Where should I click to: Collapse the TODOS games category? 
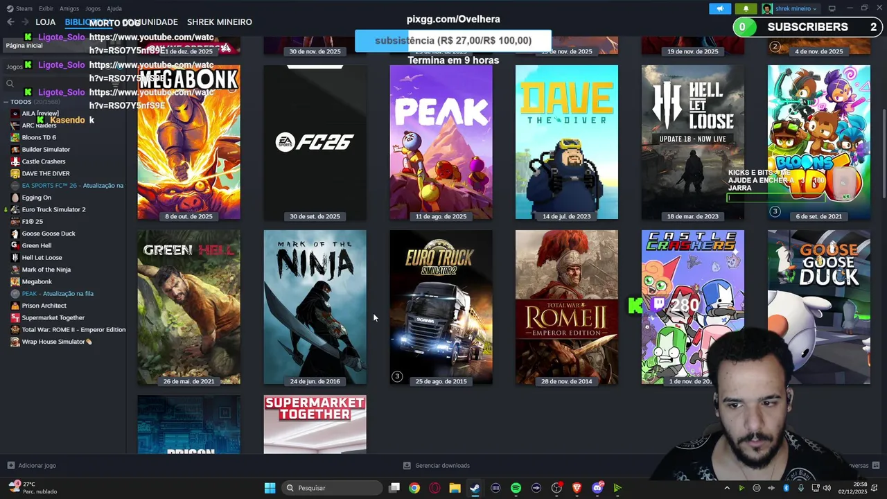coord(6,102)
